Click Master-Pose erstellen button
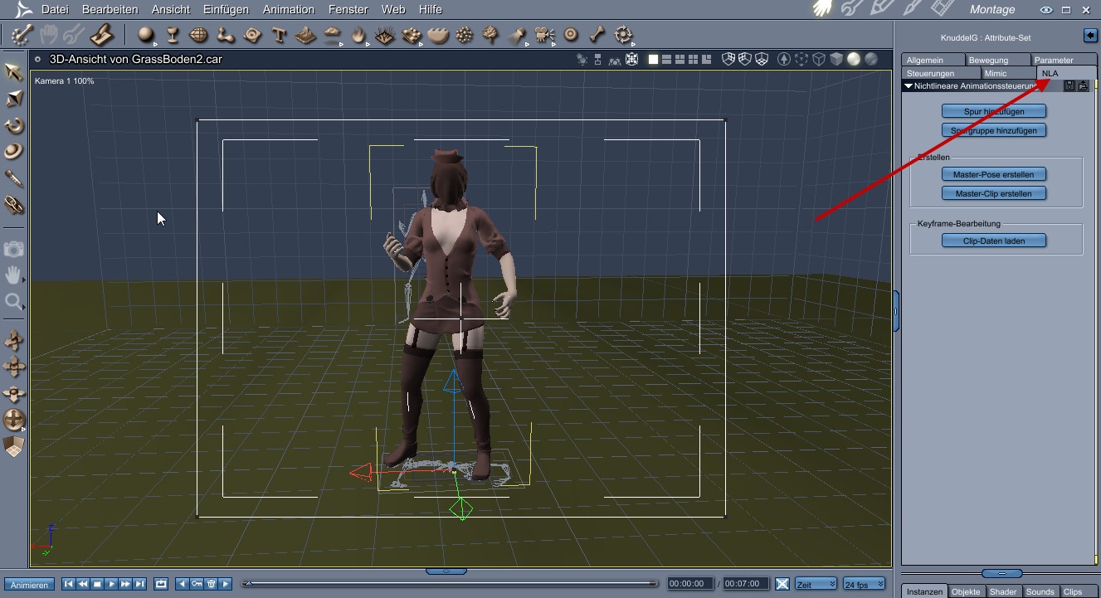The height and width of the screenshot is (598, 1101). point(993,174)
